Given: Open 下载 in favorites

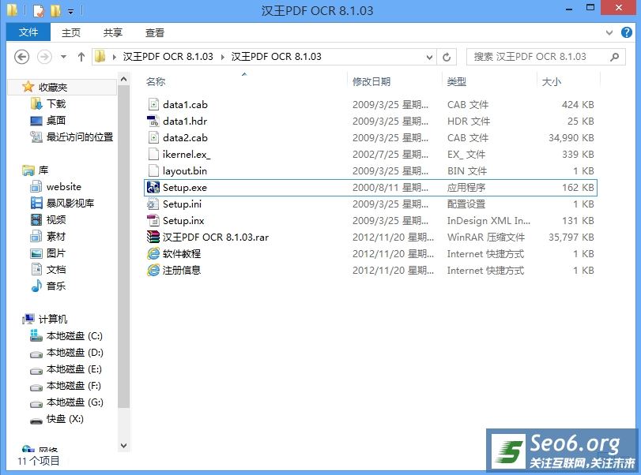Looking at the screenshot, I should click(x=56, y=104).
